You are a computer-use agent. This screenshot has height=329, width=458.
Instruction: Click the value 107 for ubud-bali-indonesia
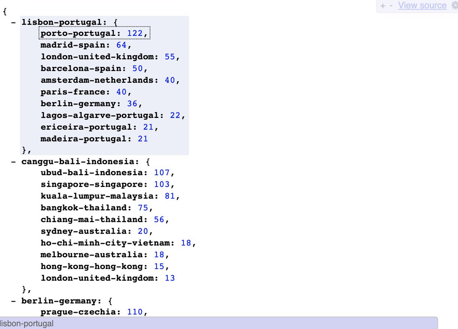click(x=162, y=173)
